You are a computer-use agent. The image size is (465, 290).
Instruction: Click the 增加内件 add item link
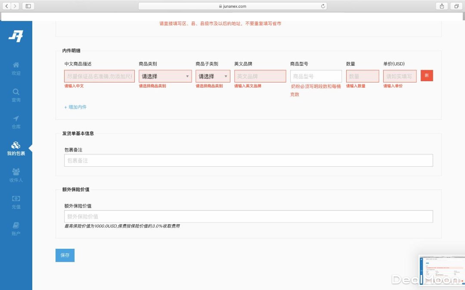[76, 107]
